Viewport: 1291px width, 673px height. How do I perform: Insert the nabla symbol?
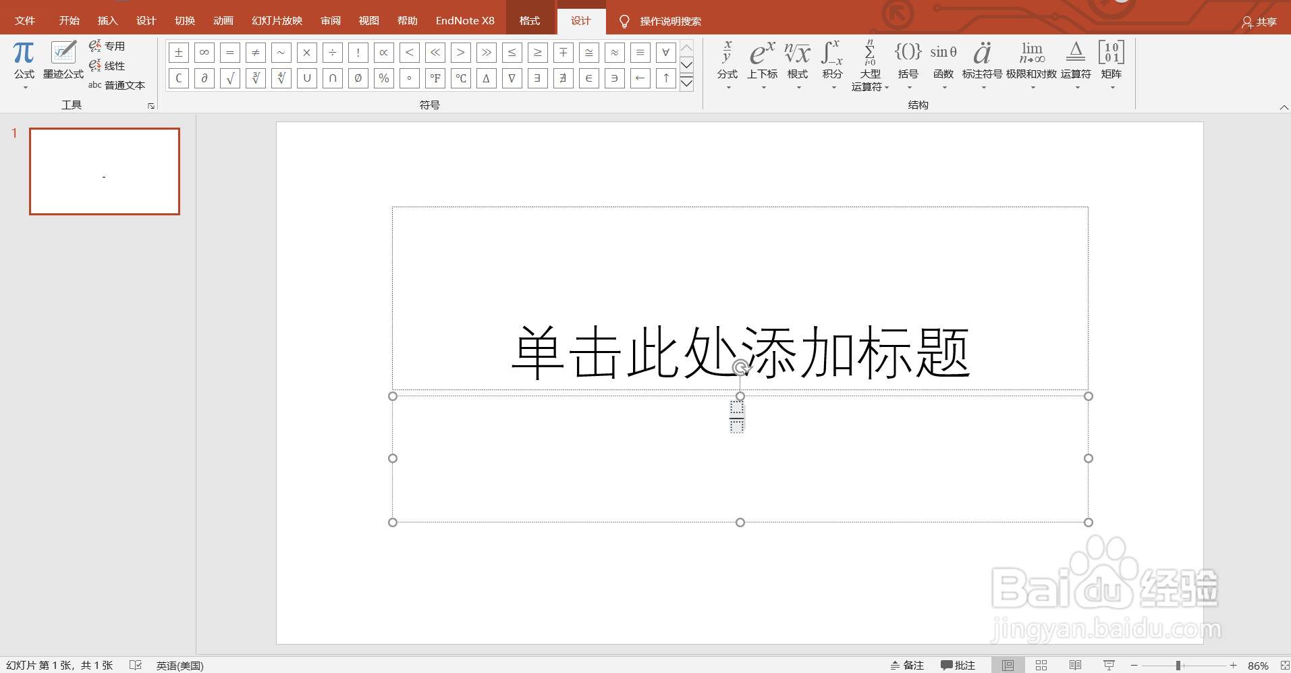(512, 78)
